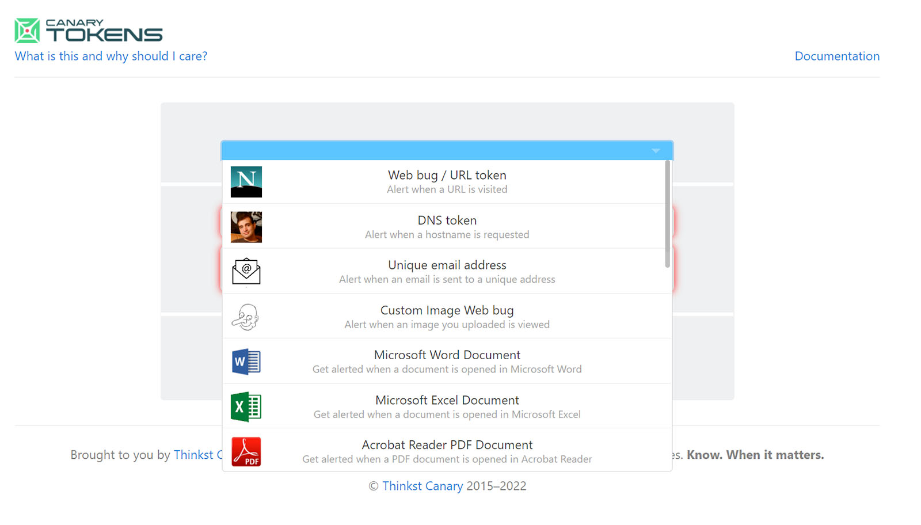Click the sketched face icon for Custom Image Web bug
The width and height of the screenshot is (921, 525).
click(246, 317)
